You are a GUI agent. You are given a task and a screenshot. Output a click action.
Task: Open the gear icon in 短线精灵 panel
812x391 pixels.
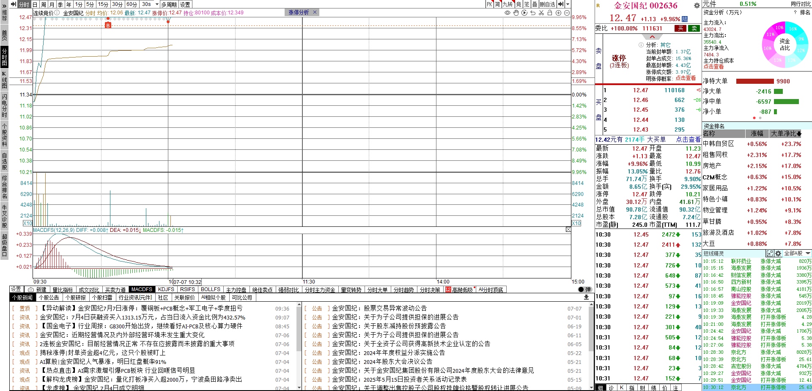click(x=778, y=253)
